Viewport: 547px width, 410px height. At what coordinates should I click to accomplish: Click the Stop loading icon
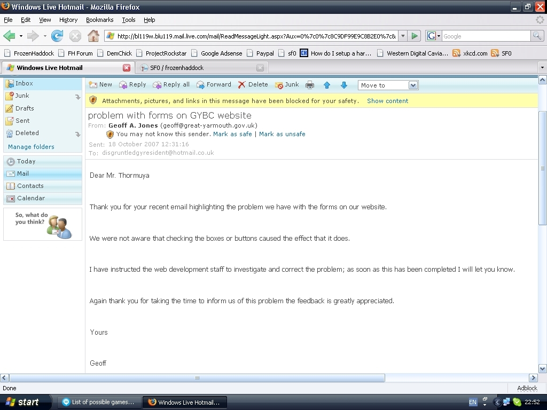(75, 36)
